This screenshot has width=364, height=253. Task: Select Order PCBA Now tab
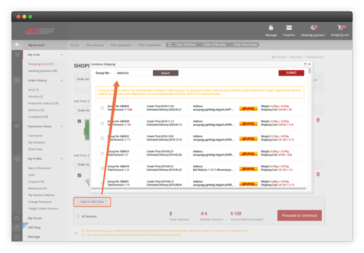[214, 45]
